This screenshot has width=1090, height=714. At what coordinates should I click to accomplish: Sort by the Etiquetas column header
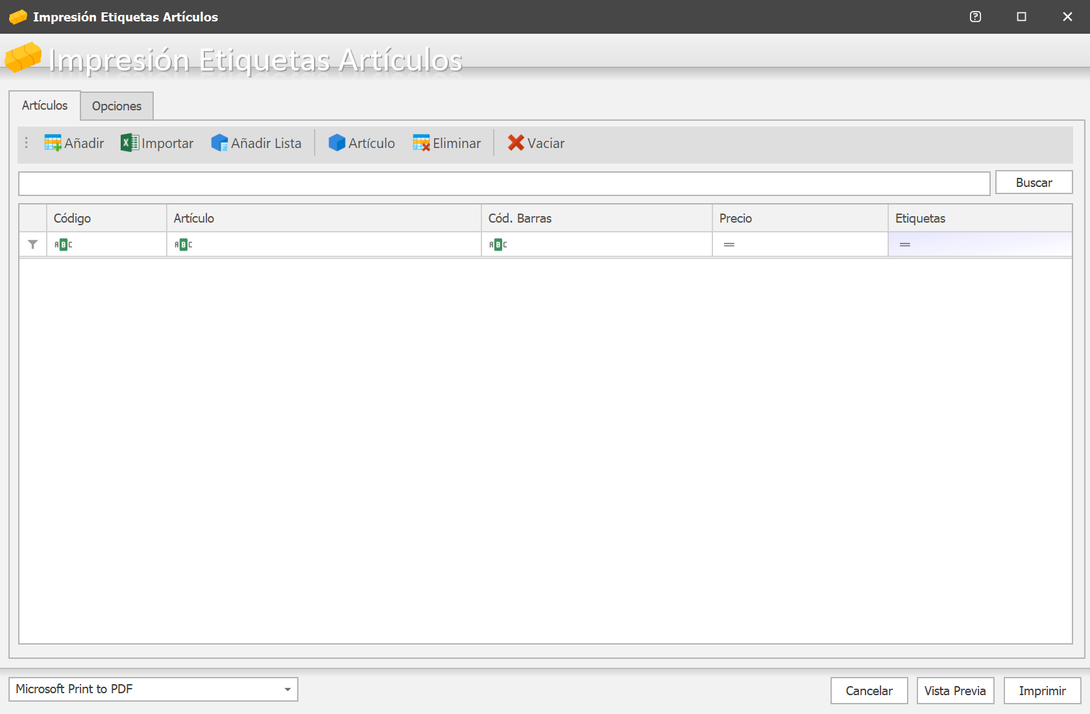pos(980,218)
